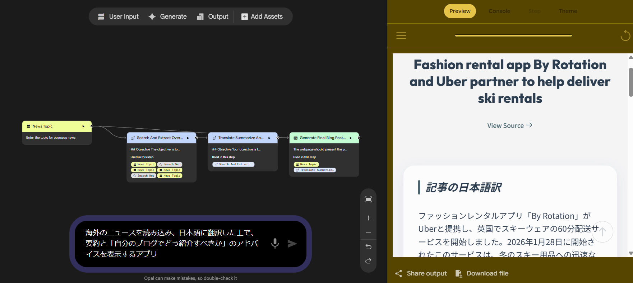The image size is (633, 283).
Task: Open the Theme tab
Action: tap(568, 11)
